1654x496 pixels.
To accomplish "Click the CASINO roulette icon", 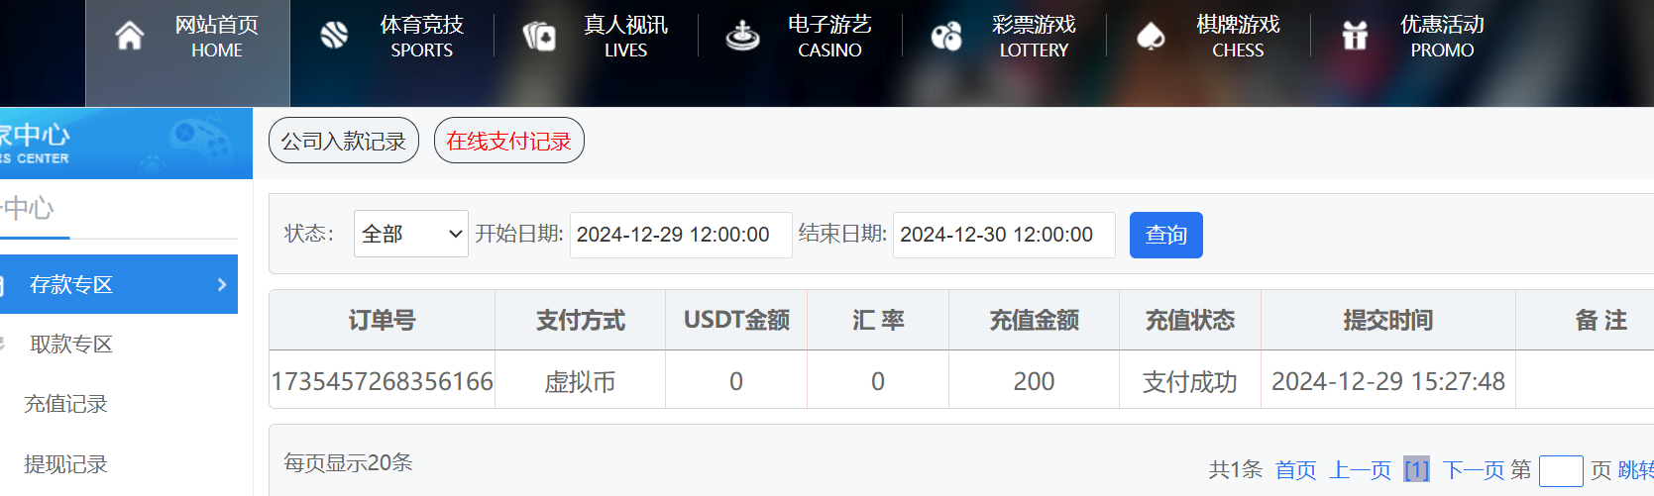I will 742,37.
